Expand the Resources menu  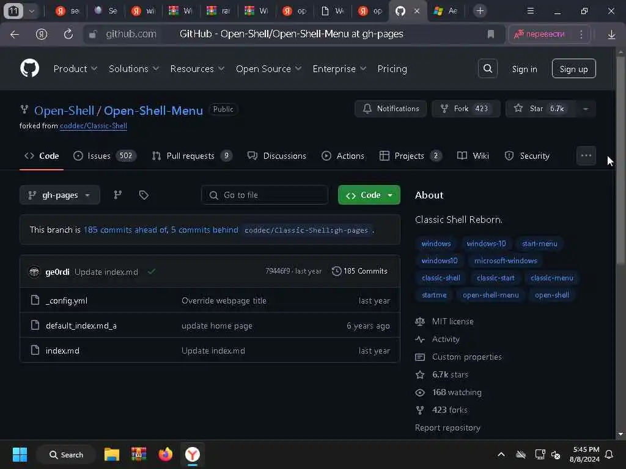[x=197, y=68]
